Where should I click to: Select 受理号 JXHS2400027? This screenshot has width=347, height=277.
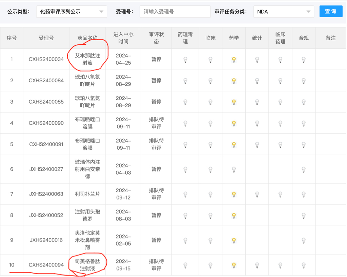point(46,169)
